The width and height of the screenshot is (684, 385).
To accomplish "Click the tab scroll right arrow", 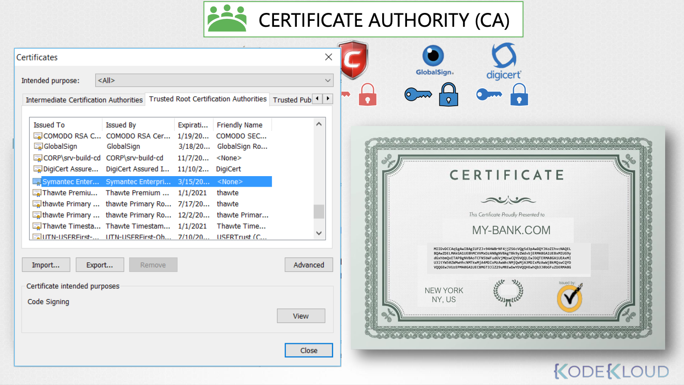I will [x=328, y=99].
